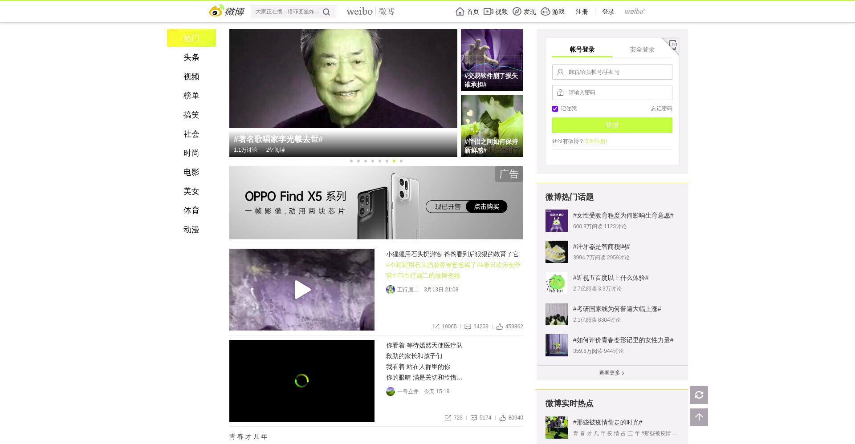Open 发现 discover compass icon
Image resolution: width=855 pixels, height=444 pixels.
click(524, 12)
